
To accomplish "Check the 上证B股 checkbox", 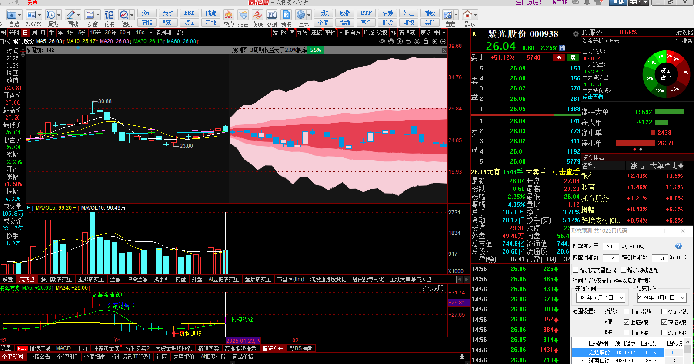I will (627, 333).
